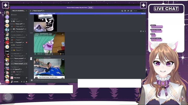The image size is (188, 105).
Task: Show pinned messages with pin icon
Action: (x=128, y=11)
